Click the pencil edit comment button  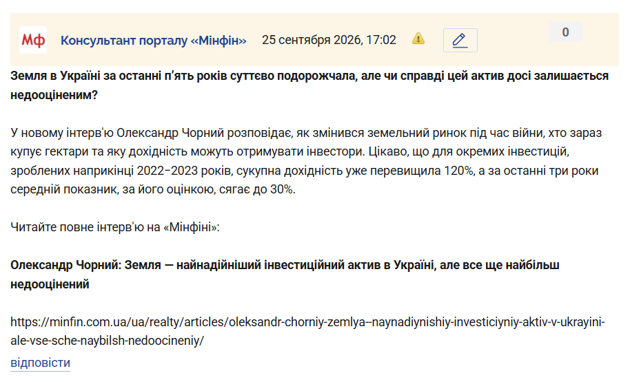coord(460,40)
